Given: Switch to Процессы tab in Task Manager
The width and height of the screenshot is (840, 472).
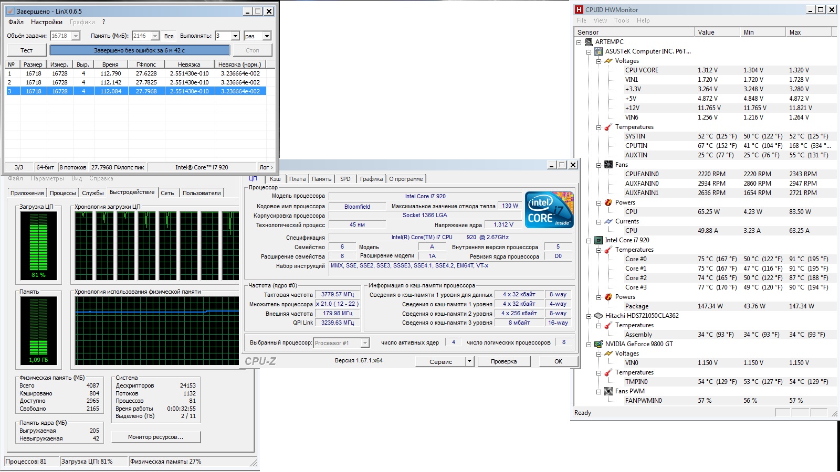Looking at the screenshot, I should click(x=63, y=193).
